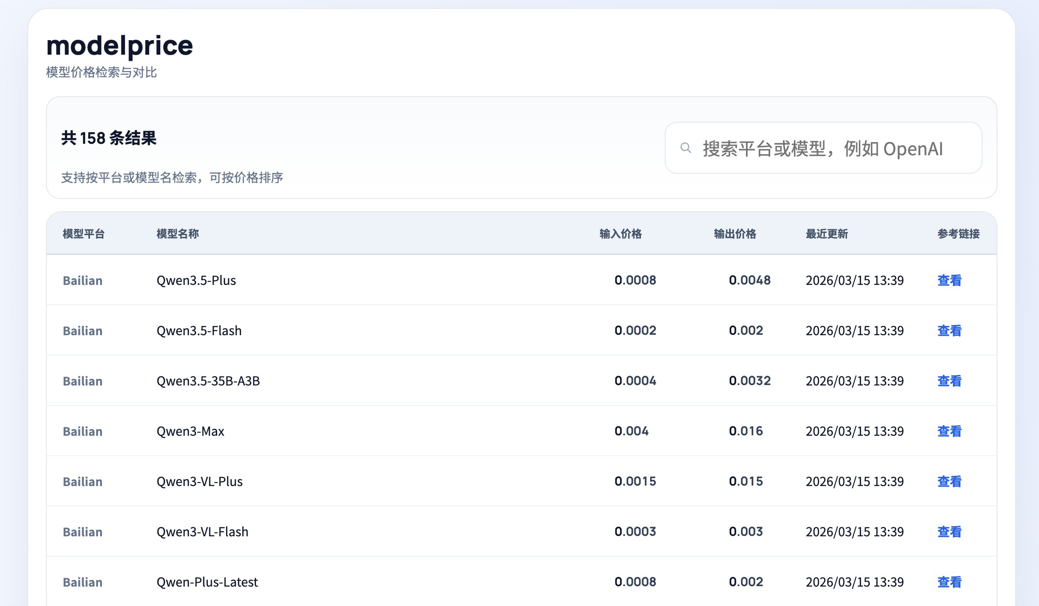Sort by the 输入价格 column header
1039x606 pixels.
tap(620, 234)
